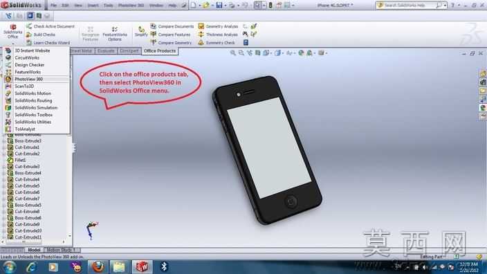Select Cut-Extrude10 in the feature tree
The width and height of the screenshot is (487, 274).
pyautogui.click(x=28, y=231)
